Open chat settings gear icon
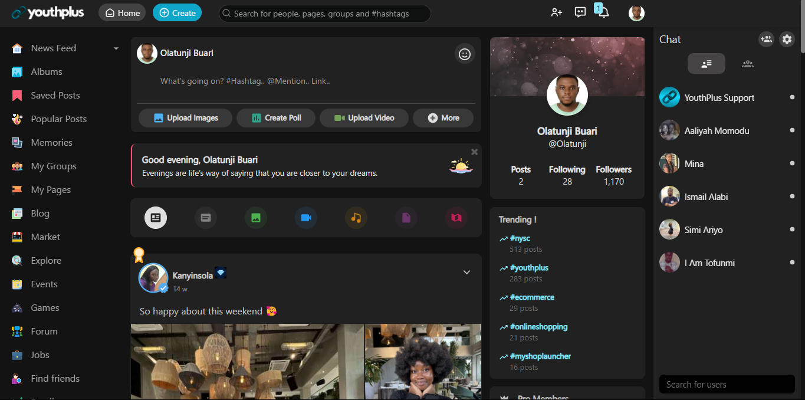Screen dimensions: 805x400 coord(787,40)
